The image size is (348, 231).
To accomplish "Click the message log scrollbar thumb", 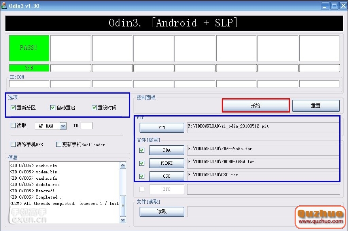I will [123, 206].
